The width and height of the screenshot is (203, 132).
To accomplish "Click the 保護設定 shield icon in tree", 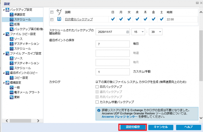I will (x=11, y=14).
